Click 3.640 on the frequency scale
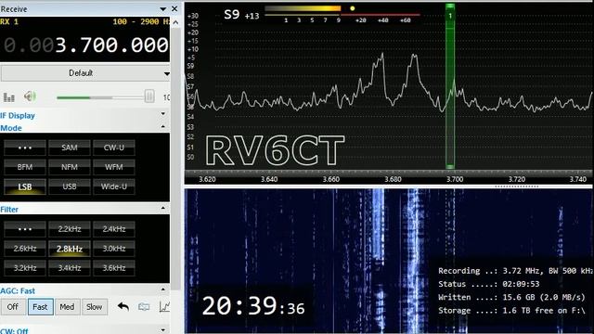This screenshot has width=594, height=334. click(x=269, y=179)
